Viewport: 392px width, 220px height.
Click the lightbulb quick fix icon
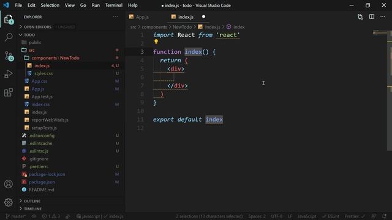click(x=156, y=42)
